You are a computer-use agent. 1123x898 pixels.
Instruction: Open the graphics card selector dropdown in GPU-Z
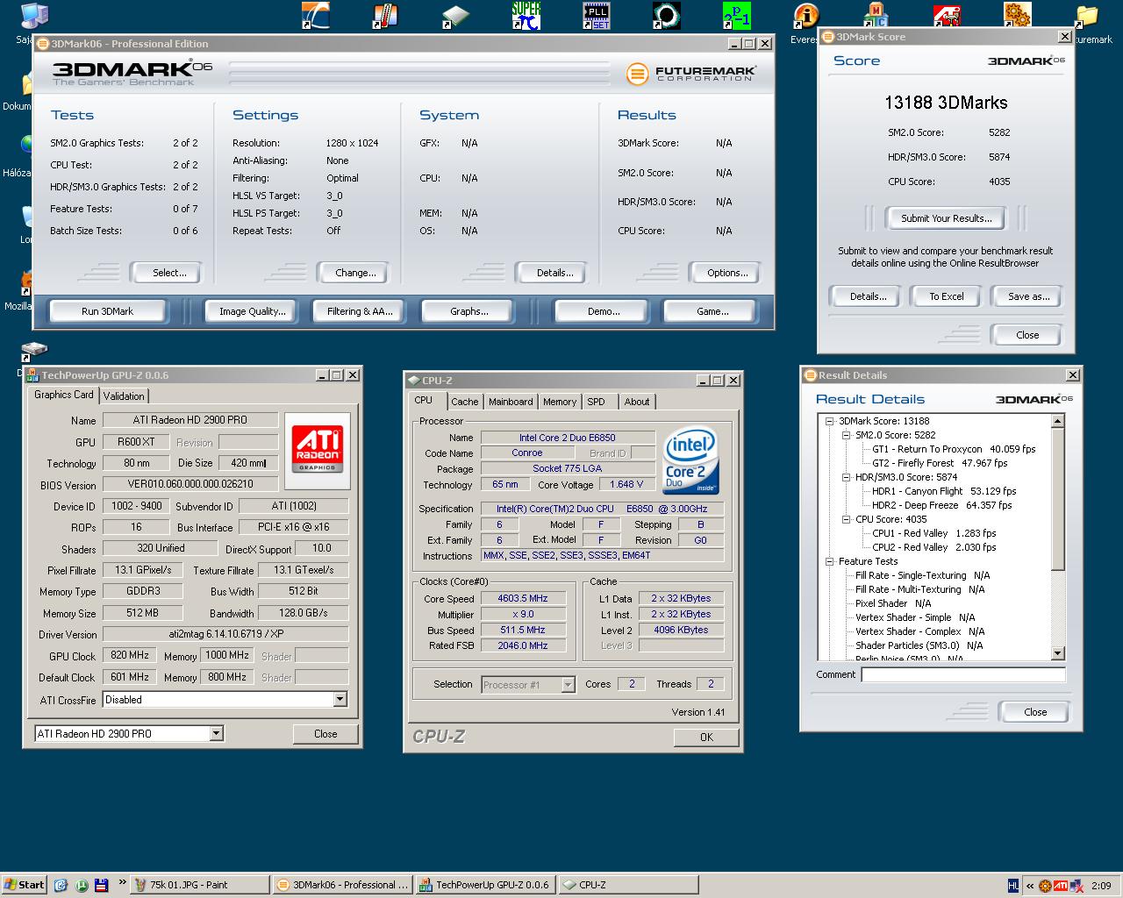[x=216, y=734]
